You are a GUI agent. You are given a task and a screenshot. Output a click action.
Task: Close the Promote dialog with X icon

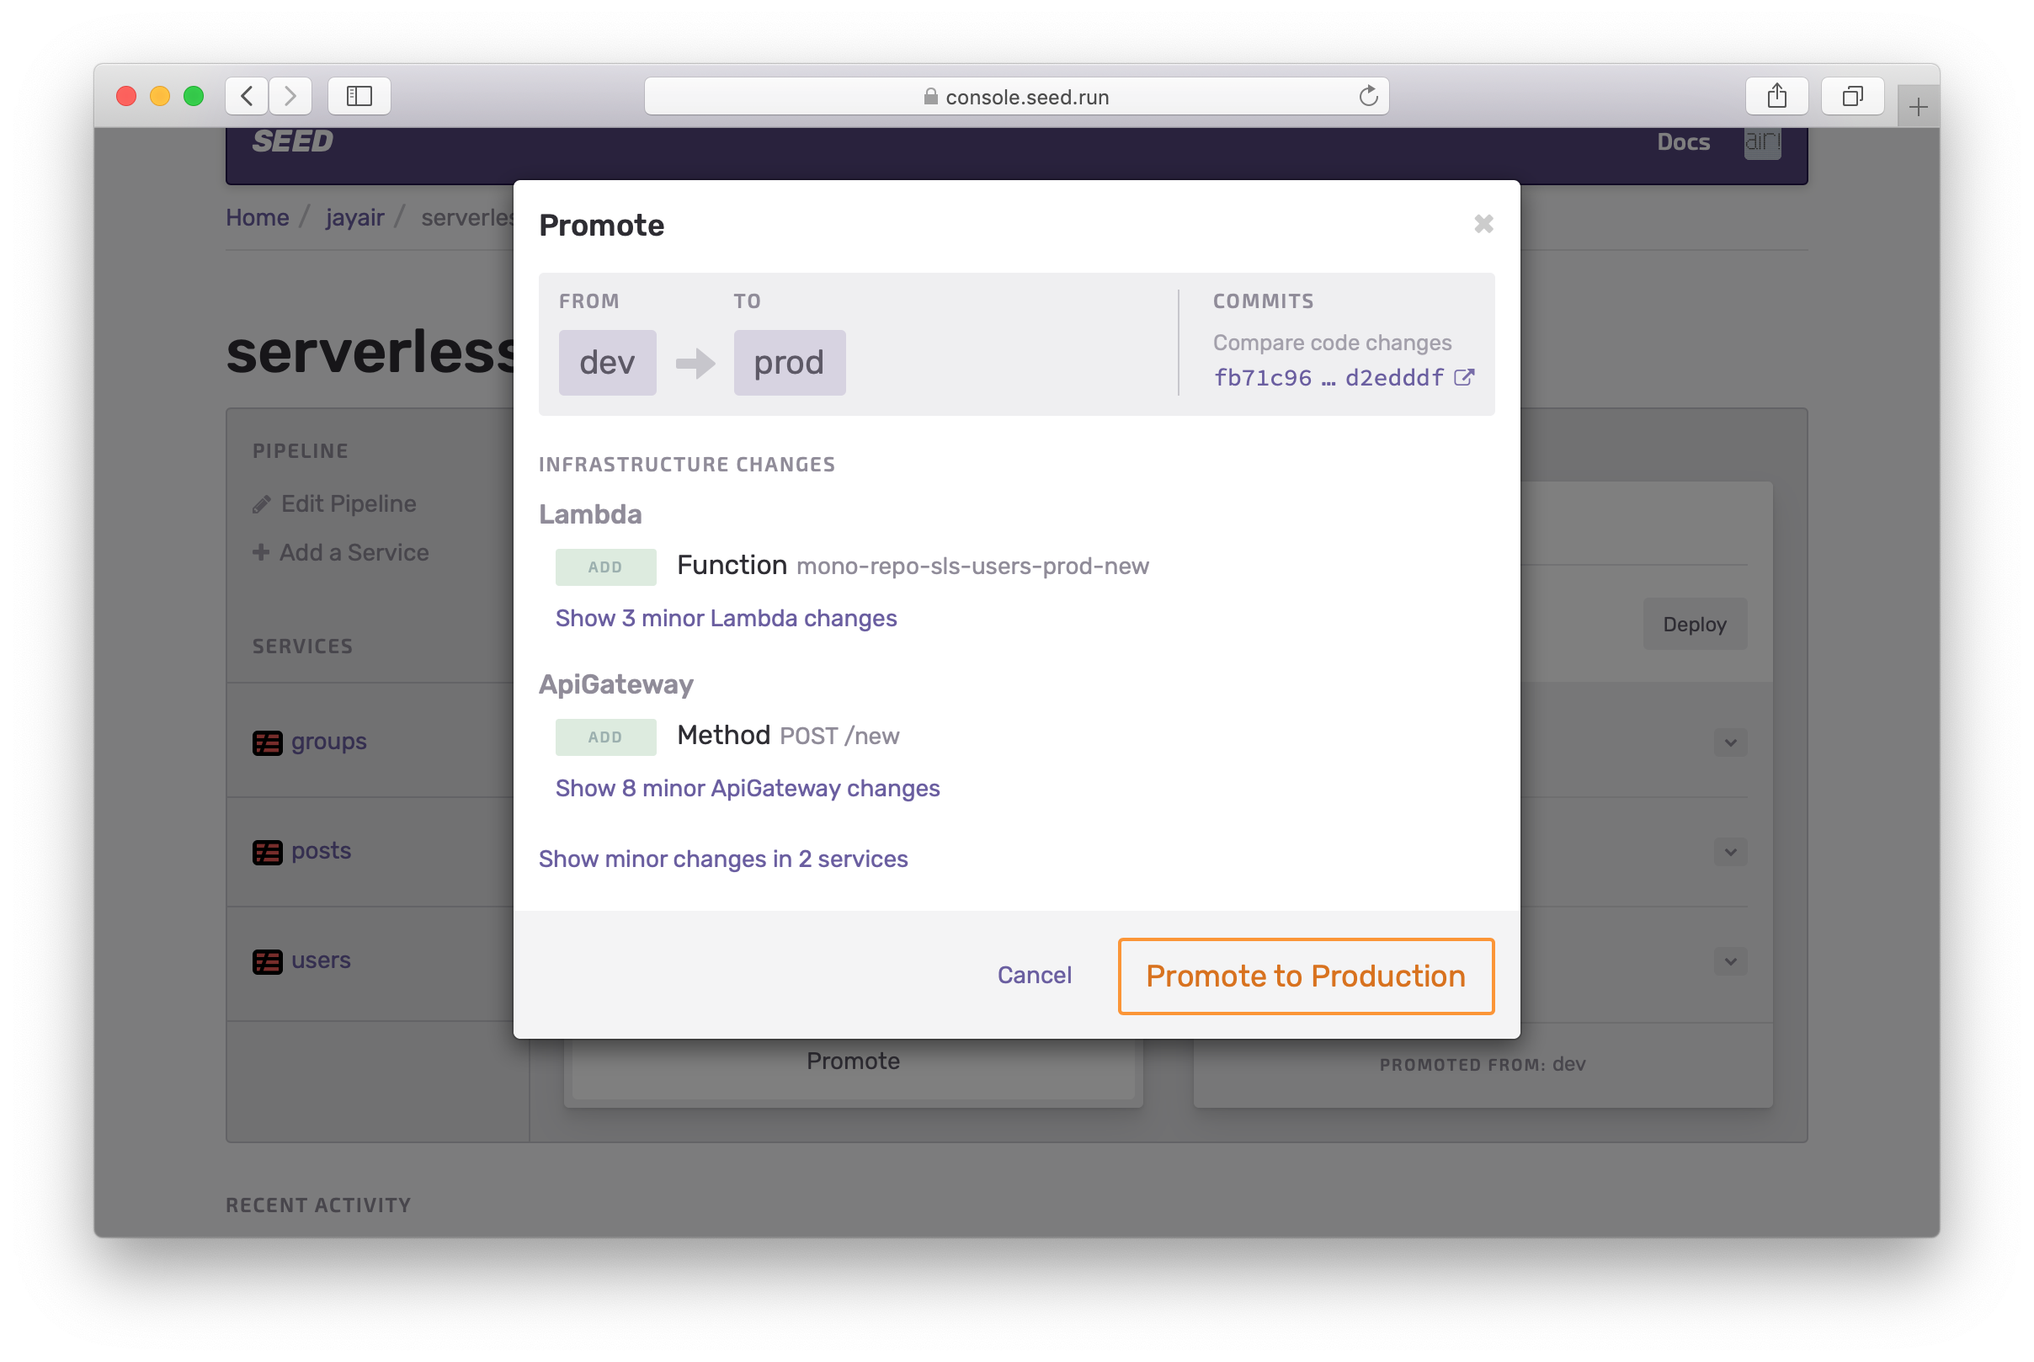tap(1483, 224)
